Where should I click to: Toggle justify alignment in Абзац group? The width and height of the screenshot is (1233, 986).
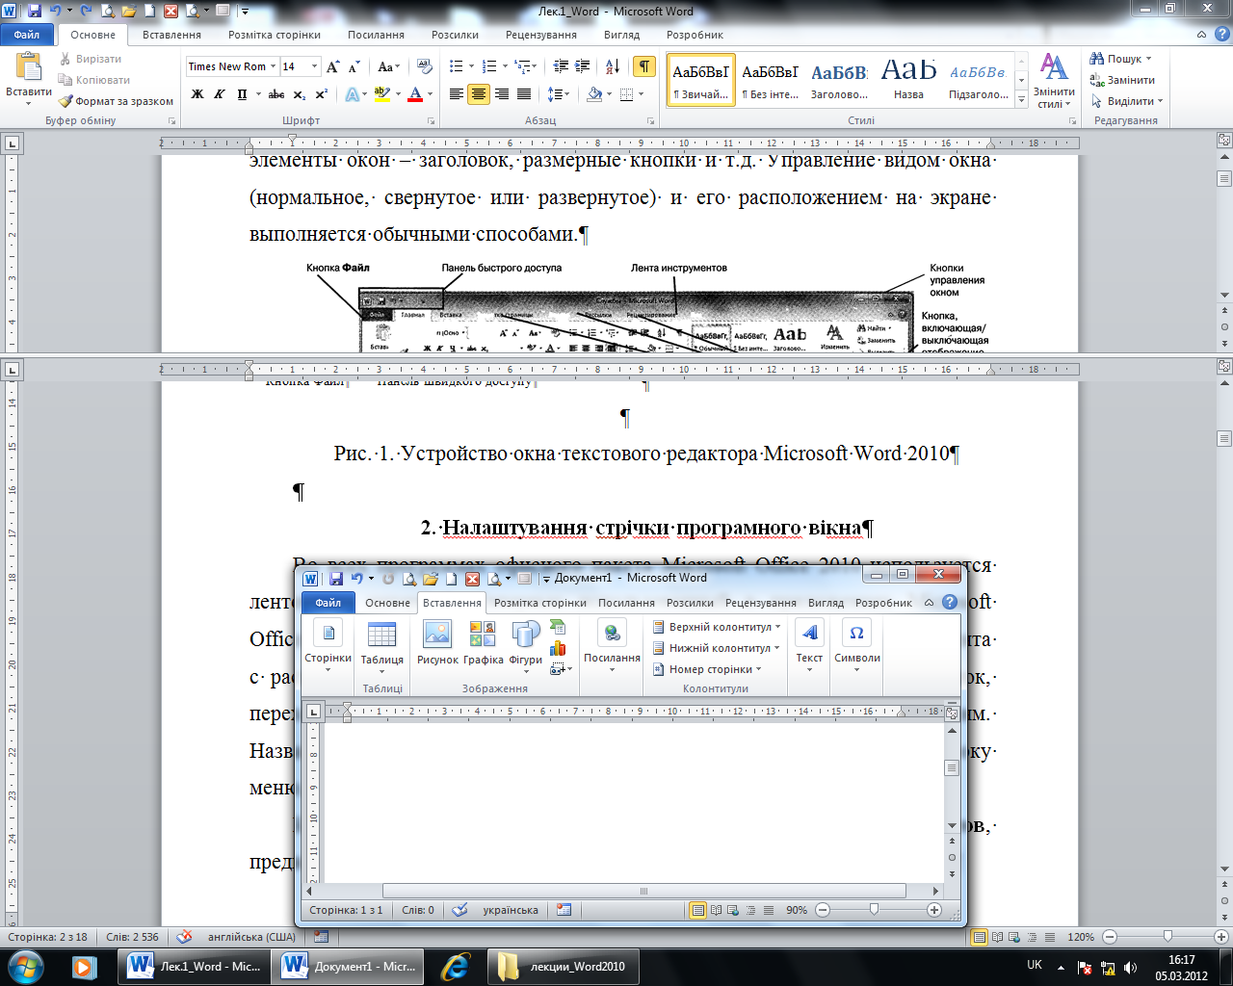[524, 94]
